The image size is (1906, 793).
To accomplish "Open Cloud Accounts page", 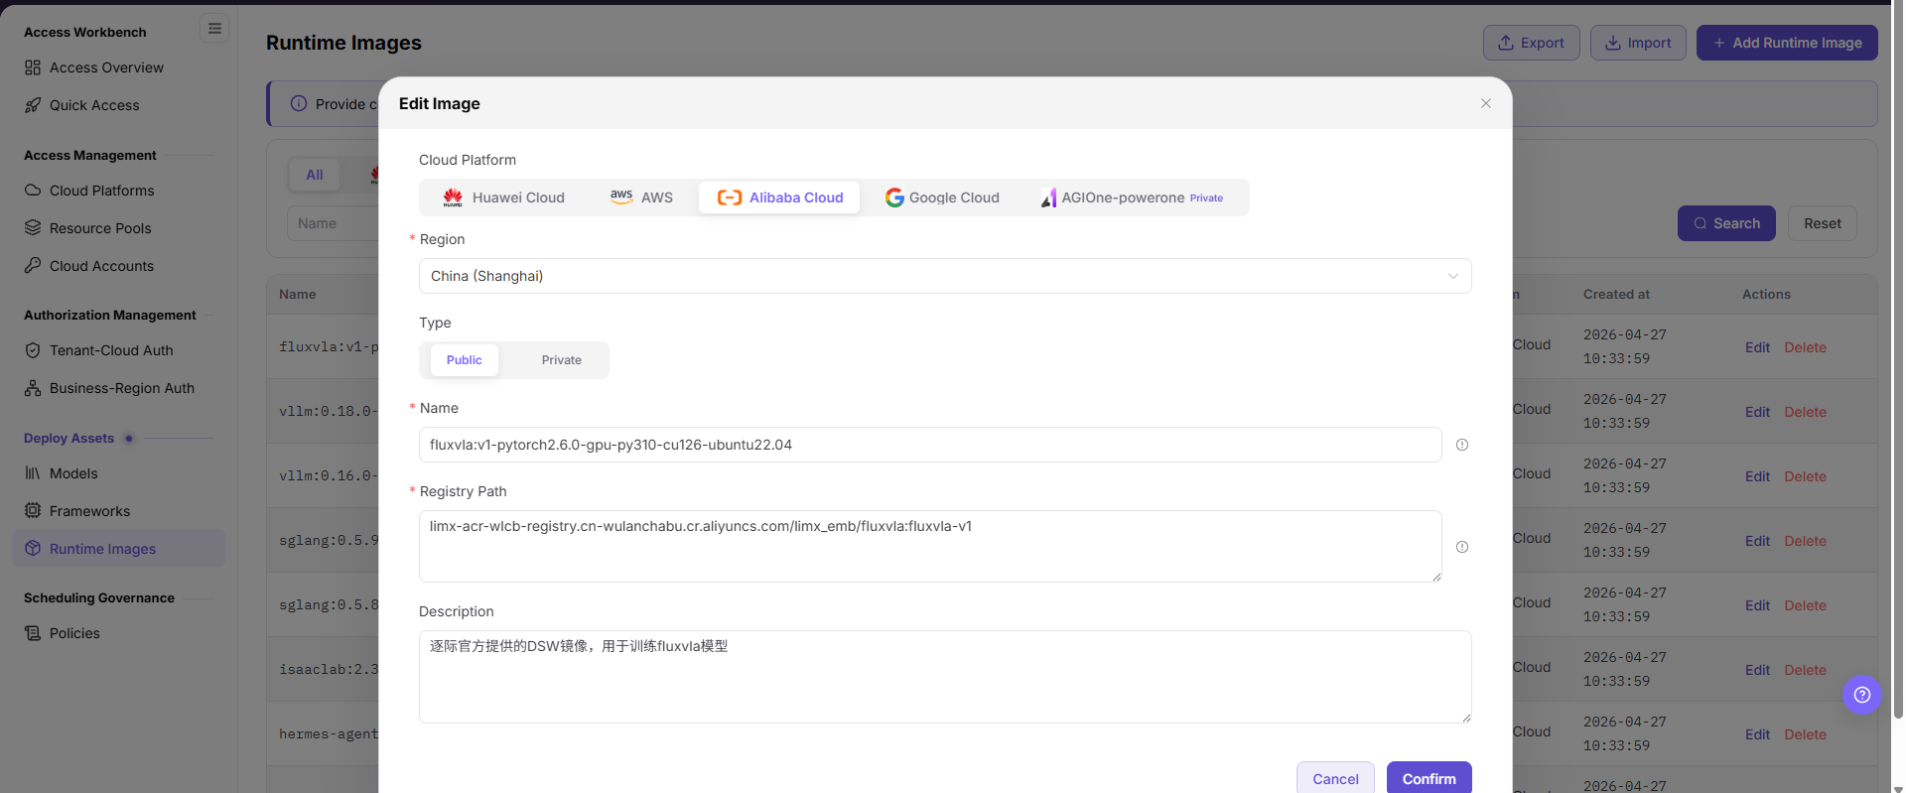I will click(101, 266).
